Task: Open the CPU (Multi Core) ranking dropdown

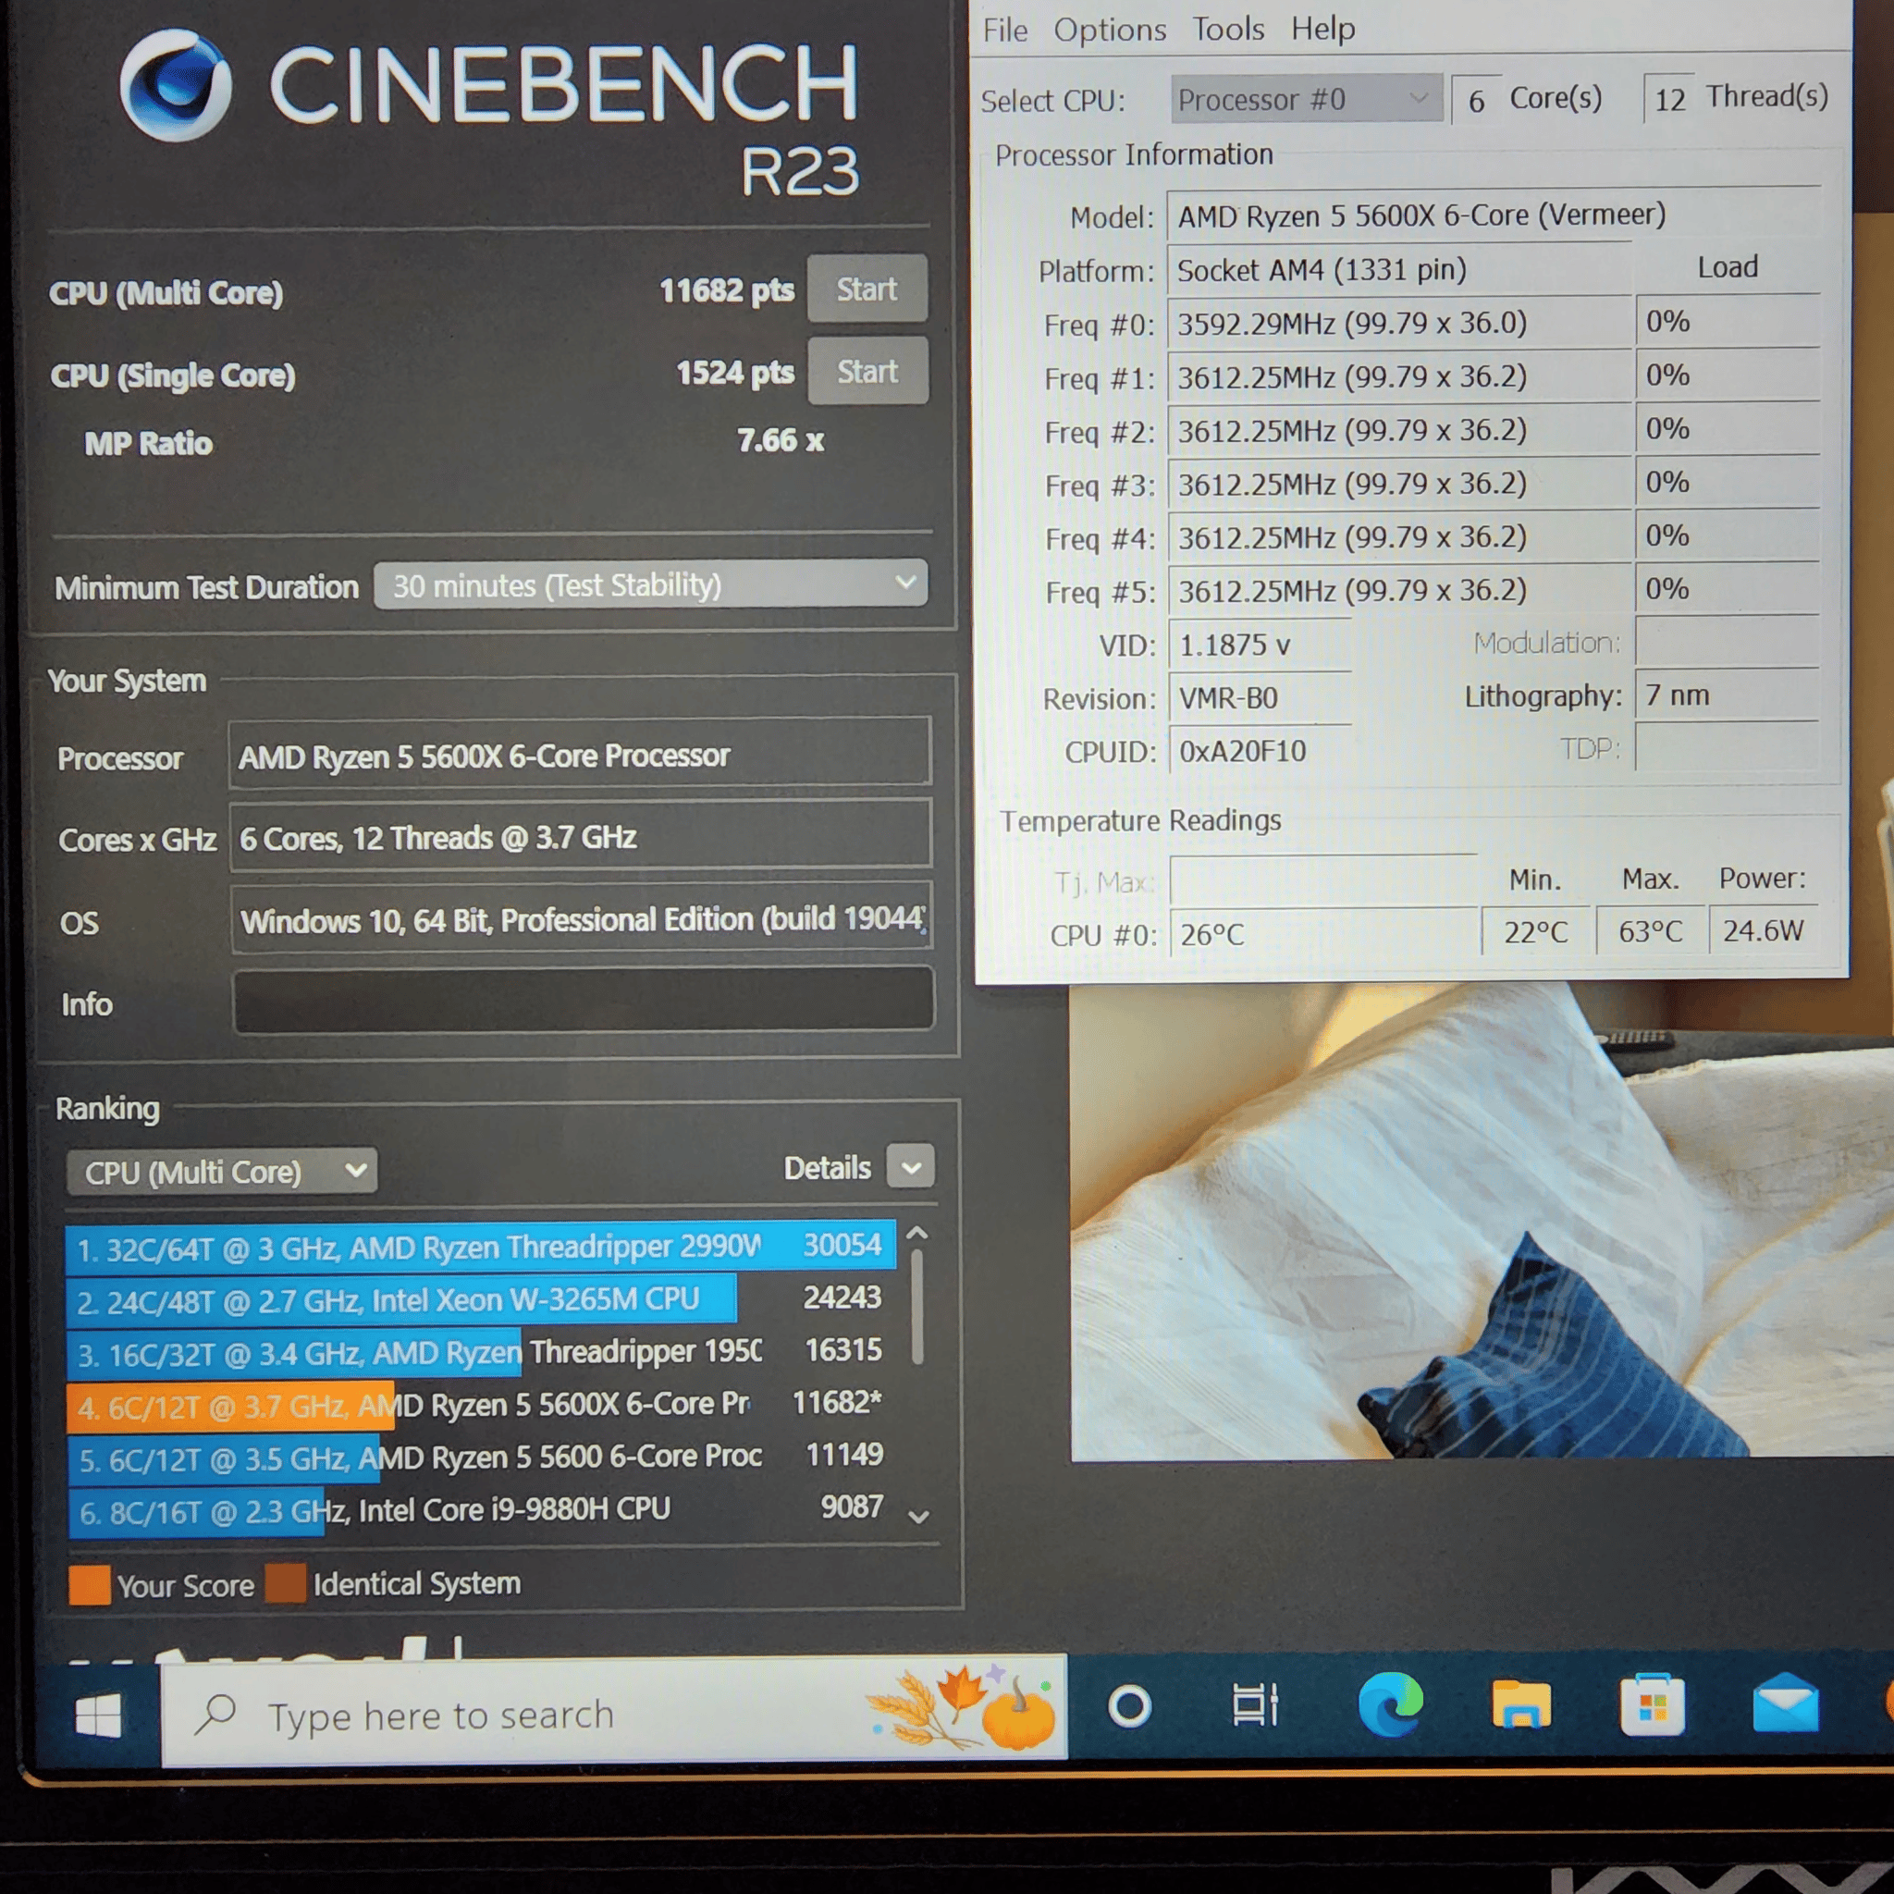Action: coord(223,1173)
